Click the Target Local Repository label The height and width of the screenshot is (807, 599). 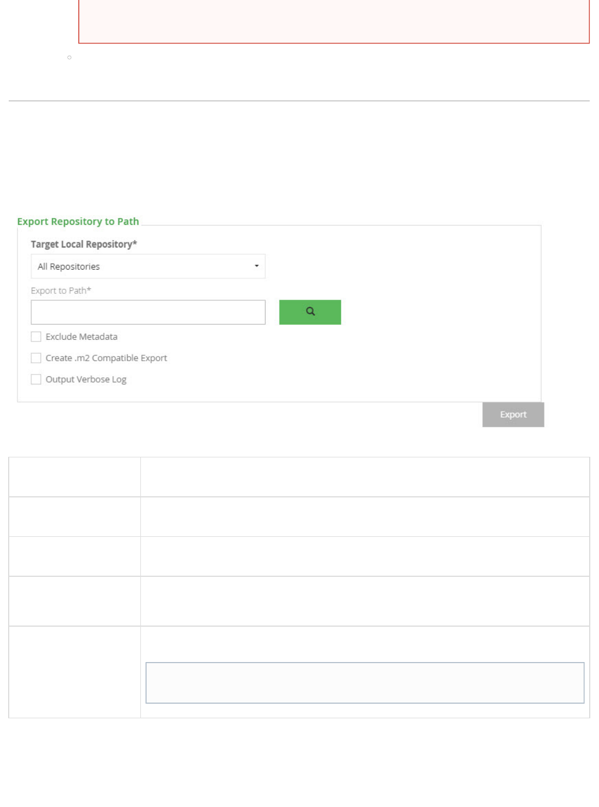84,244
